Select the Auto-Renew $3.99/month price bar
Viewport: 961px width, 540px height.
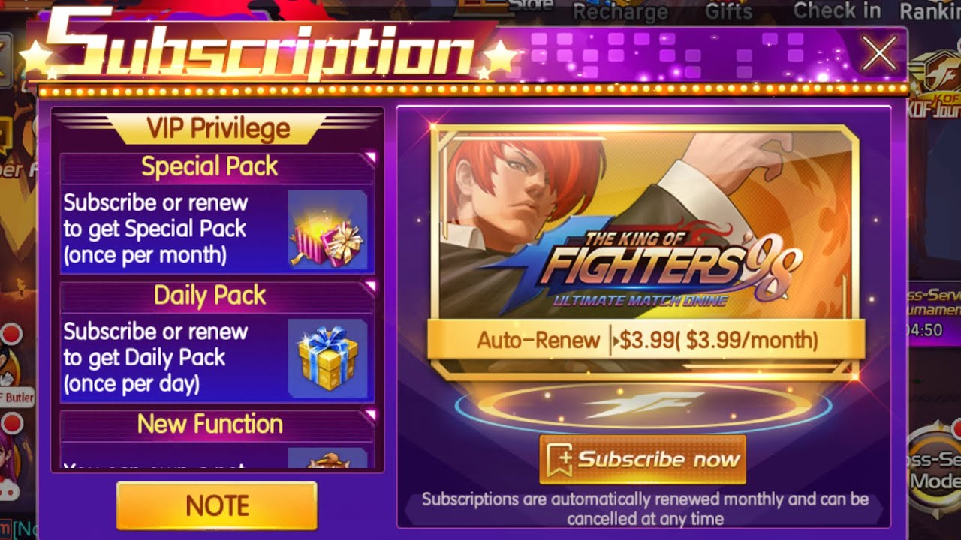646,340
